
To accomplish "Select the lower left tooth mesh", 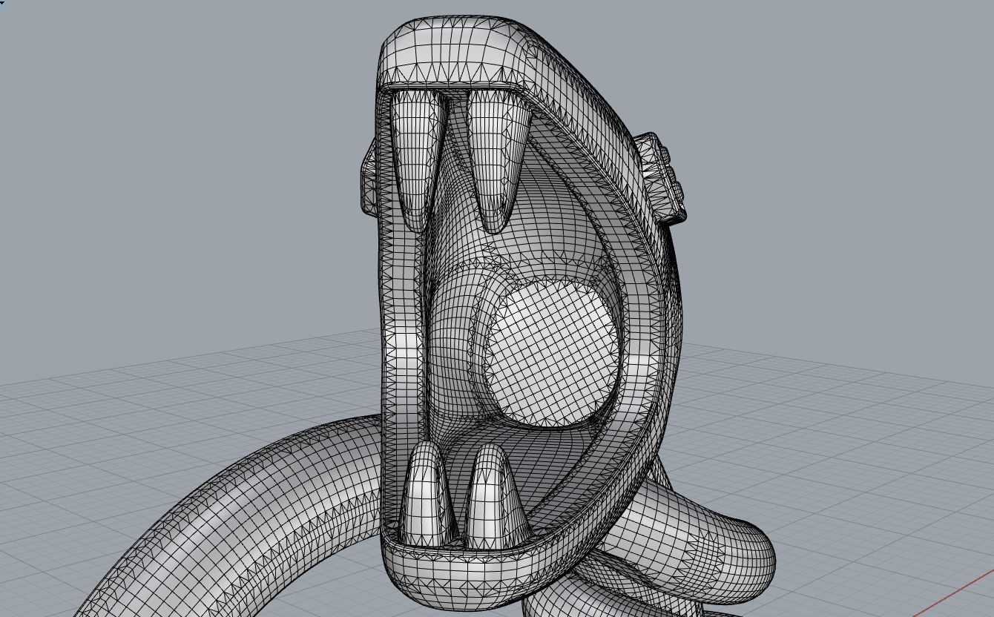I will (x=426, y=492).
